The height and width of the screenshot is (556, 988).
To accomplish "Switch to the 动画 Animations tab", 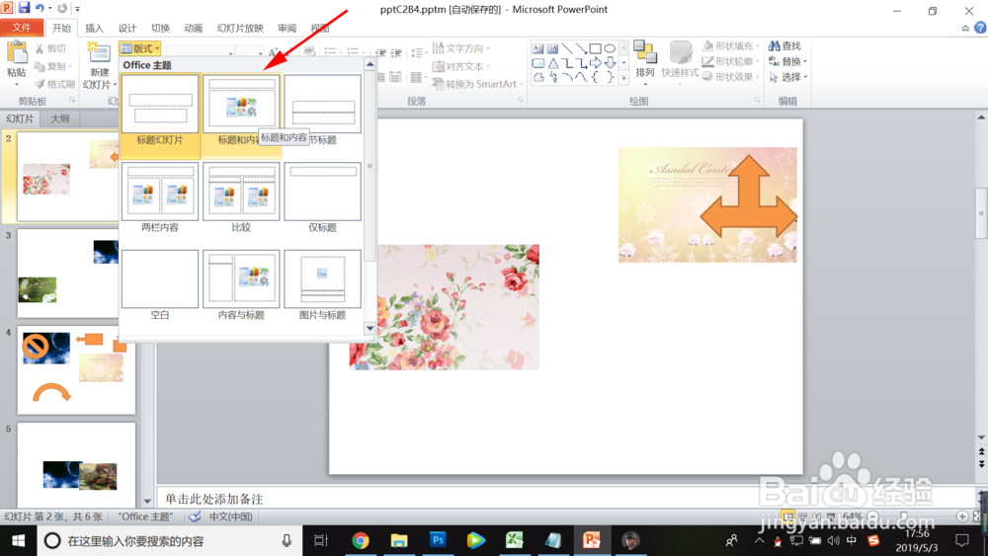I will [193, 28].
